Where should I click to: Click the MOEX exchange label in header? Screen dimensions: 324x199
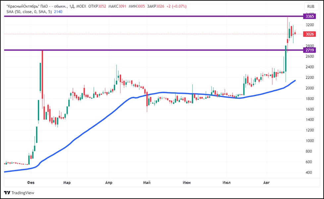click(82, 6)
